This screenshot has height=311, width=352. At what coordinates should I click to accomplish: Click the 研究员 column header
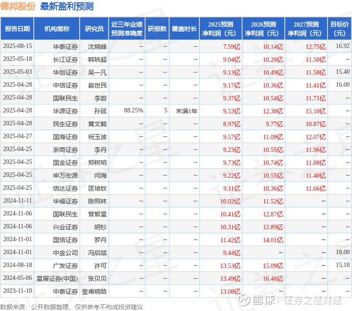[94, 29]
